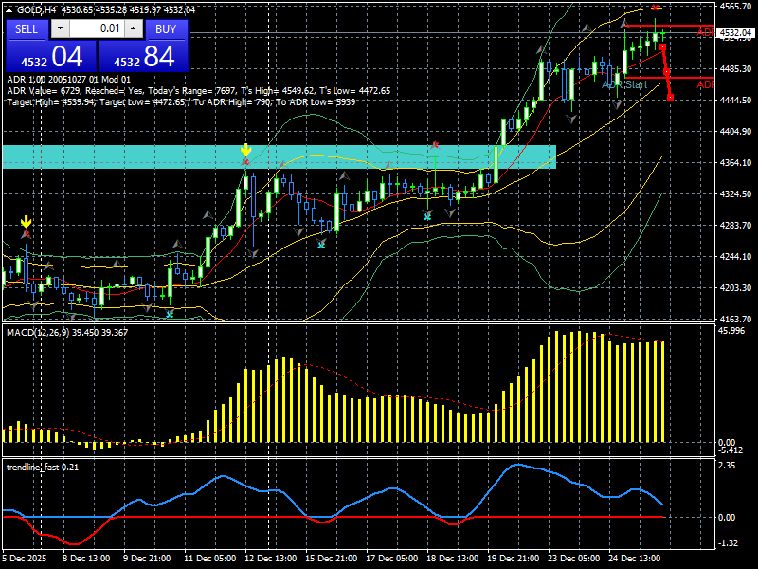The width and height of the screenshot is (758, 569).
Task: Click the 4364.10 price axis label
Action: pyautogui.click(x=735, y=162)
